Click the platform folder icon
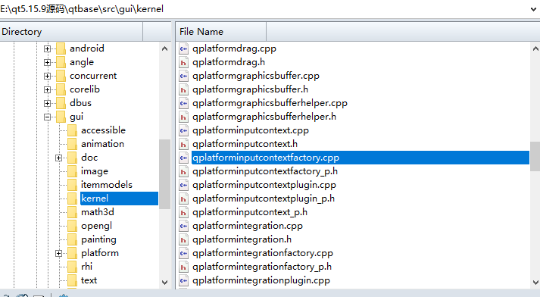540x297 pixels. tap(72, 253)
